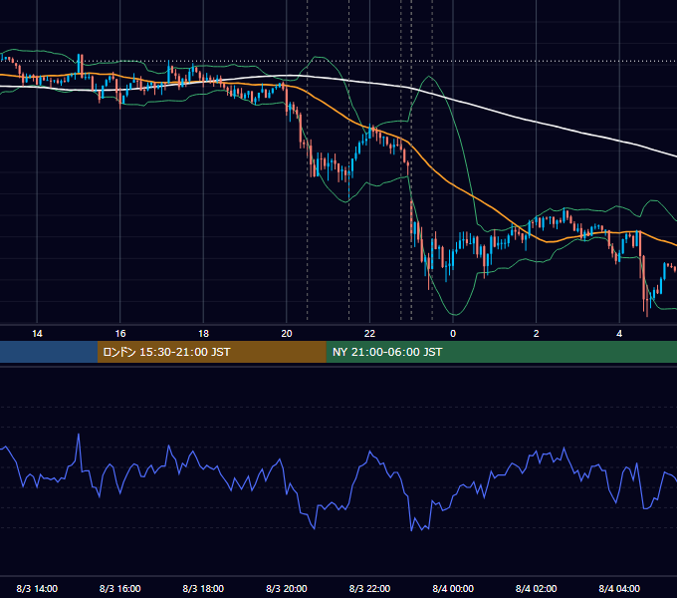
Task: Select hour label 4 on price chart axis
Action: (x=619, y=334)
